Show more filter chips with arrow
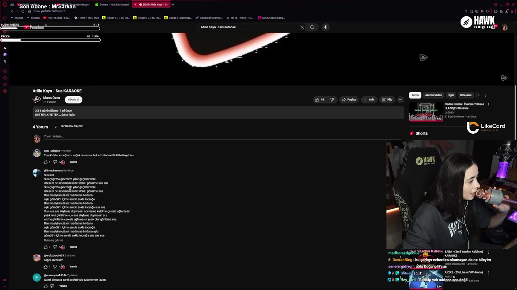 485,95
